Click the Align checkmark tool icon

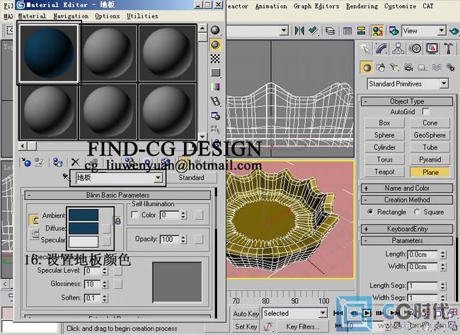click(314, 30)
